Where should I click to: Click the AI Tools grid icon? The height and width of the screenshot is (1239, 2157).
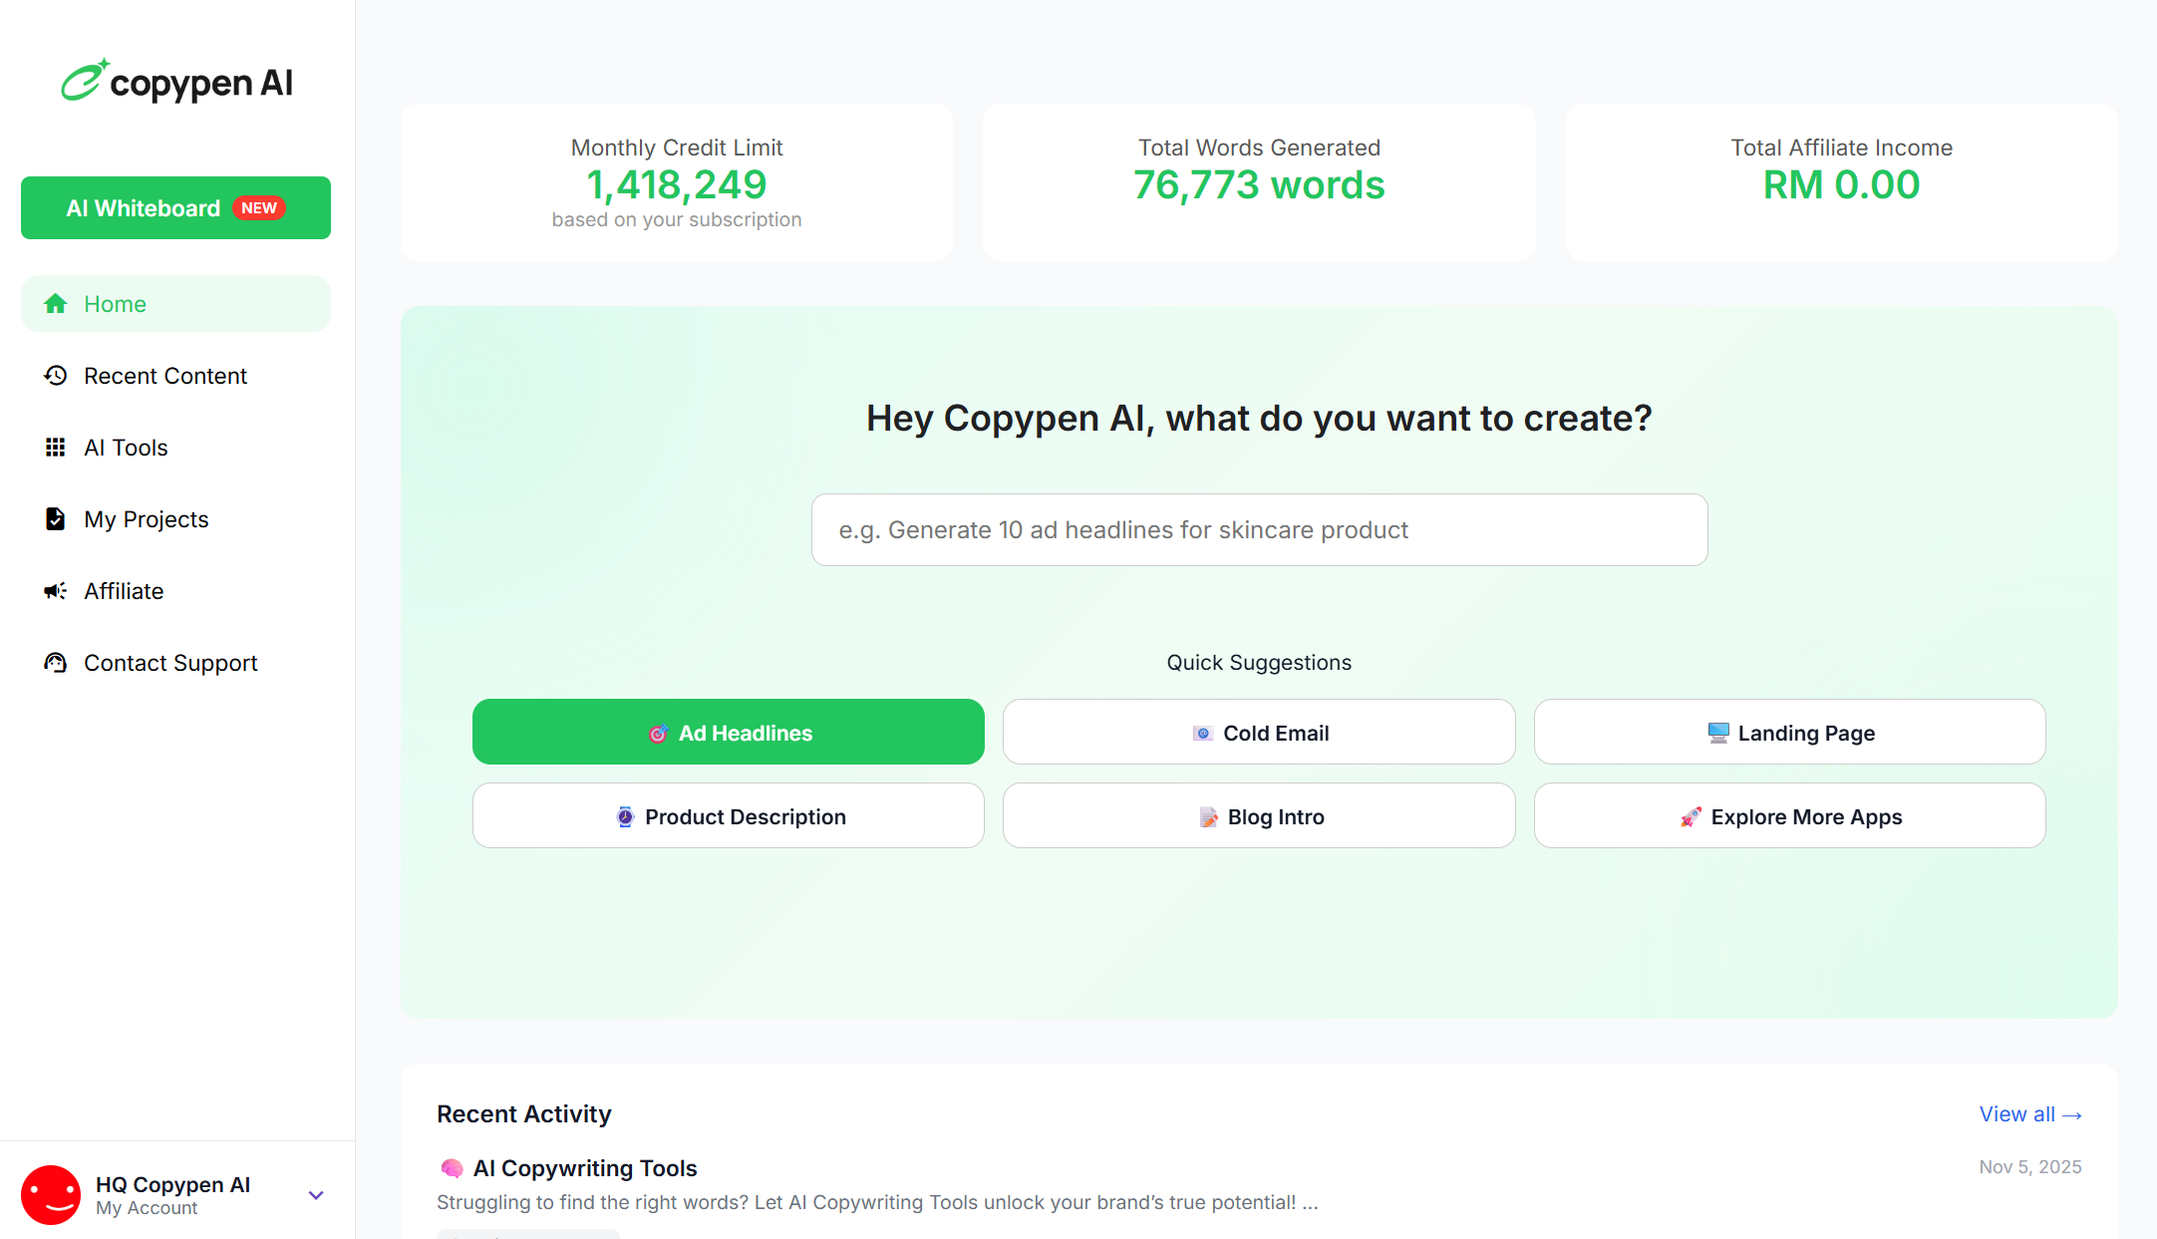56,448
